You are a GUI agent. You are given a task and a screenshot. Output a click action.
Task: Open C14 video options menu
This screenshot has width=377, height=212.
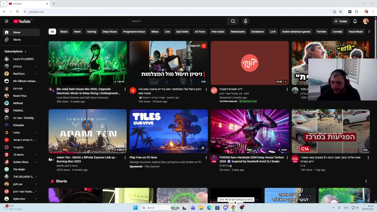(x=368, y=158)
